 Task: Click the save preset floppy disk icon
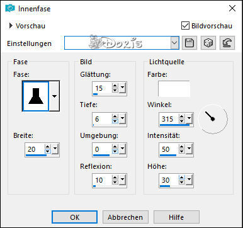coord(189,43)
